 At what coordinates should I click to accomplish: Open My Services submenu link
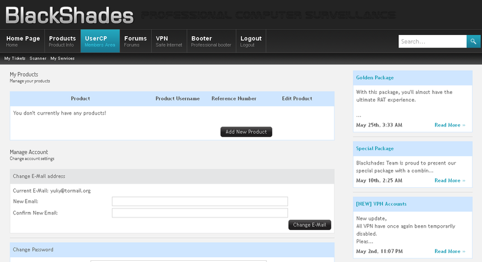coord(63,58)
